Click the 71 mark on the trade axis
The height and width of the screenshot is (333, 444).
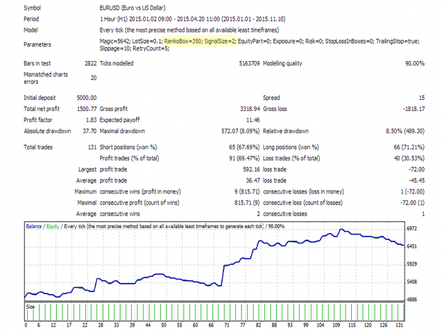click(225, 325)
